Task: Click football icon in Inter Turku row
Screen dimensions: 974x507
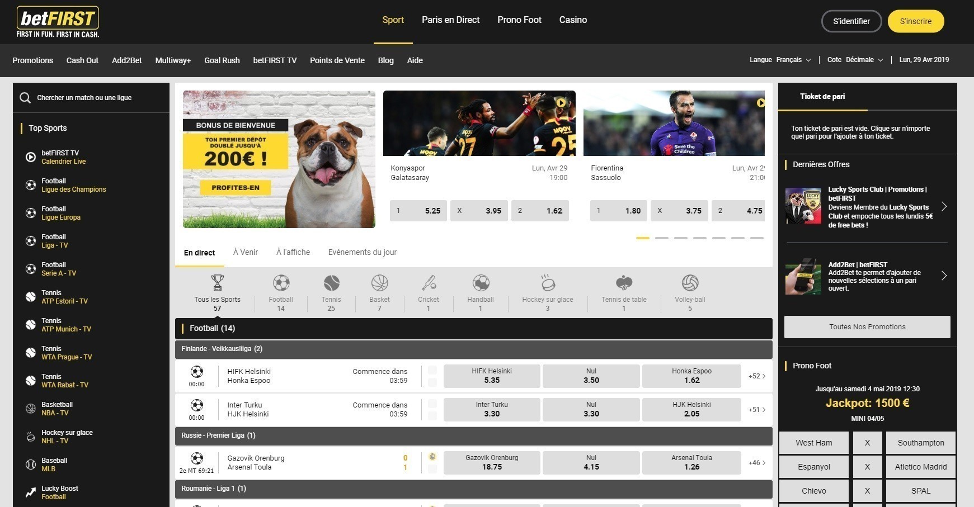Action: [196, 405]
